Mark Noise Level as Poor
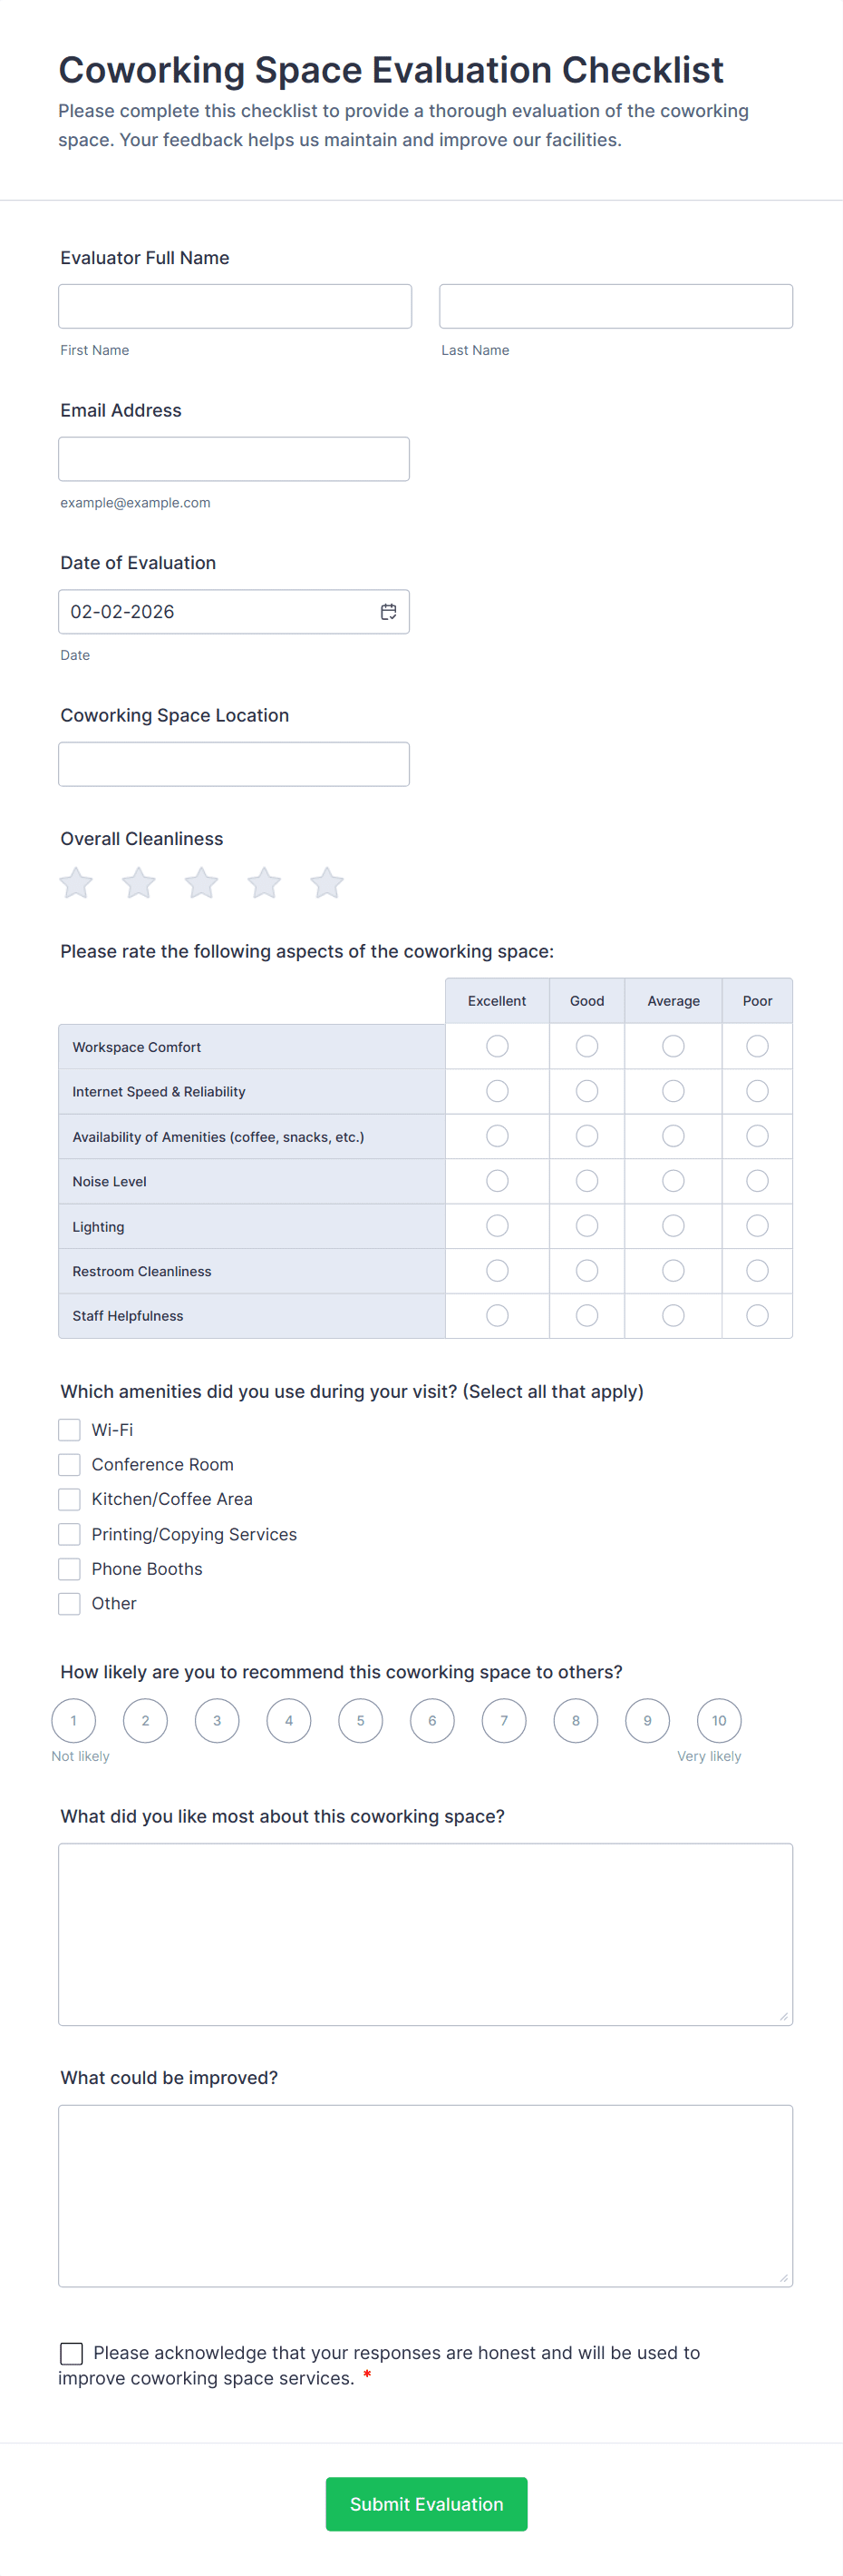The image size is (843, 2576). pyautogui.click(x=757, y=1181)
